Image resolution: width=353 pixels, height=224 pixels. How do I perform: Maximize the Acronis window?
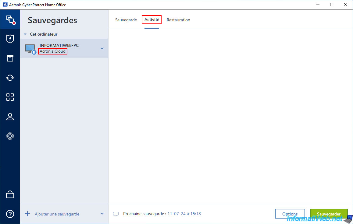click(332, 5)
